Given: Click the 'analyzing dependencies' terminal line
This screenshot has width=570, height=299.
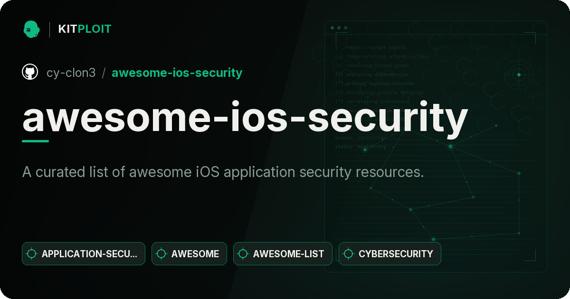Looking at the screenshot, I should click(372, 75).
